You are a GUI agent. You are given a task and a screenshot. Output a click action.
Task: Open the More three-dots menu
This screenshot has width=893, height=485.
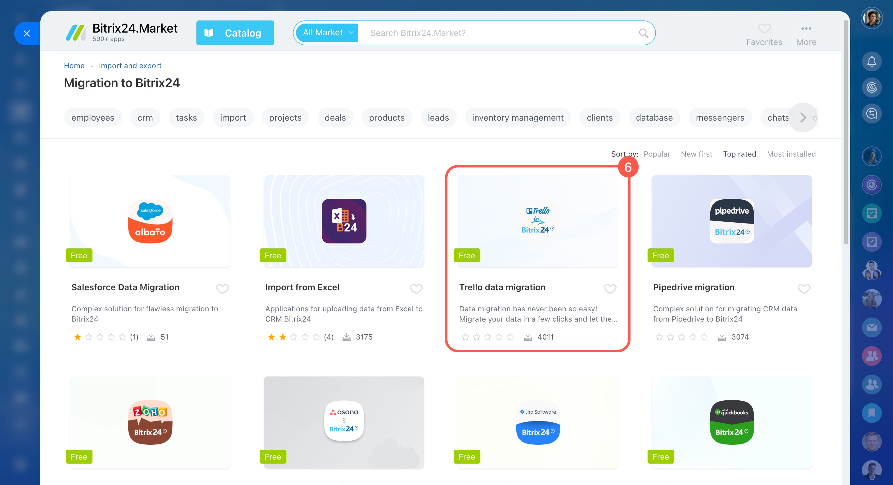[x=806, y=29]
